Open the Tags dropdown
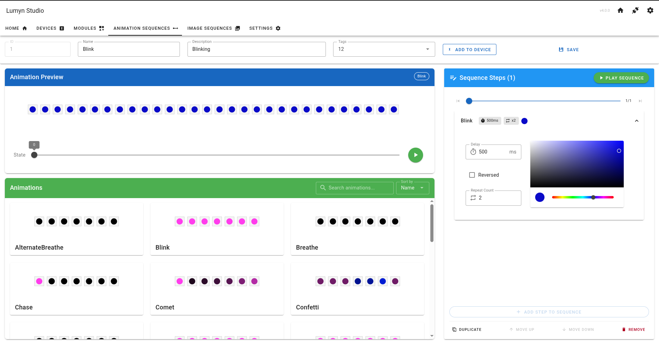 (x=428, y=49)
